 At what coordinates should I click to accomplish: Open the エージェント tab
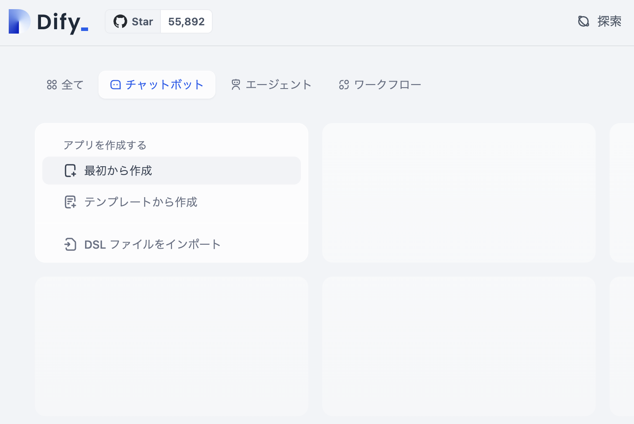(x=270, y=85)
